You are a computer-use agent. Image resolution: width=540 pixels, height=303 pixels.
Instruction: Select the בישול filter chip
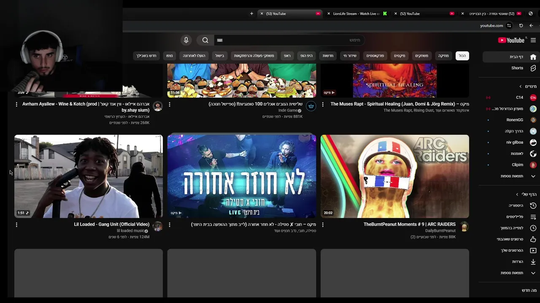[220, 56]
